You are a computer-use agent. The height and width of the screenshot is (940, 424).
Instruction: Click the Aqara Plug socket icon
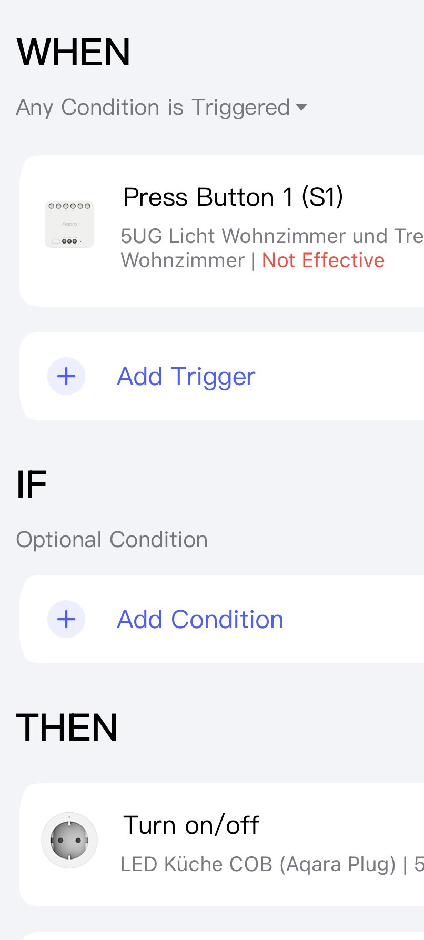(69, 840)
